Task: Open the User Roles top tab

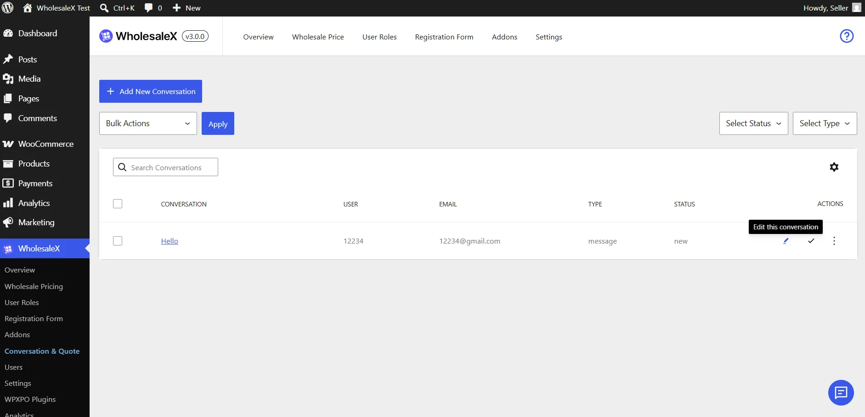Action: (x=379, y=37)
